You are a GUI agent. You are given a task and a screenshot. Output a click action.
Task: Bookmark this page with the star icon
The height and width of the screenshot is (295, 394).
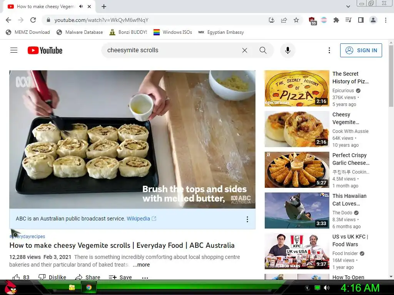click(296, 20)
